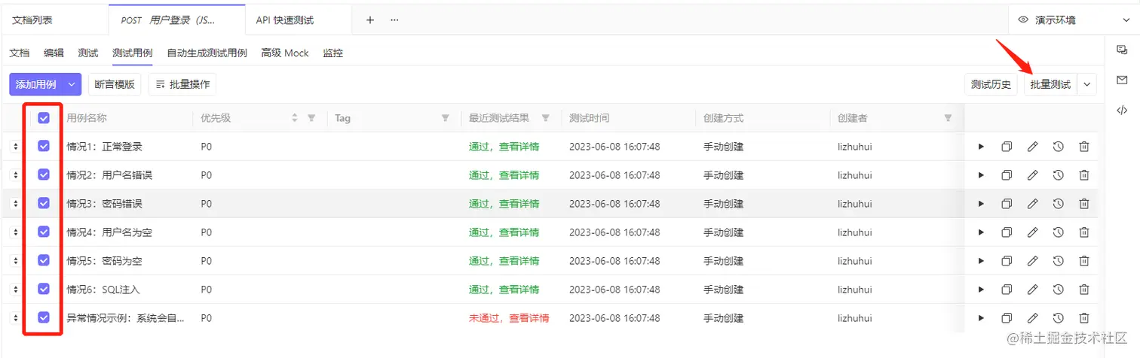
Task: Run the 异常情况示例 test case
Action: click(981, 318)
